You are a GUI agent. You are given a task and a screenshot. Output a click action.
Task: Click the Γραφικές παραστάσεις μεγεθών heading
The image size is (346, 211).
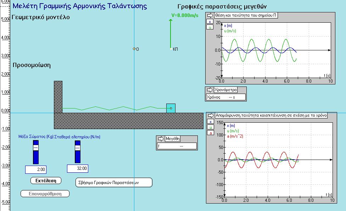coord(222,7)
